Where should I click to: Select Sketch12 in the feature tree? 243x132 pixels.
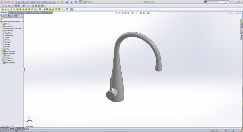coord(9,60)
